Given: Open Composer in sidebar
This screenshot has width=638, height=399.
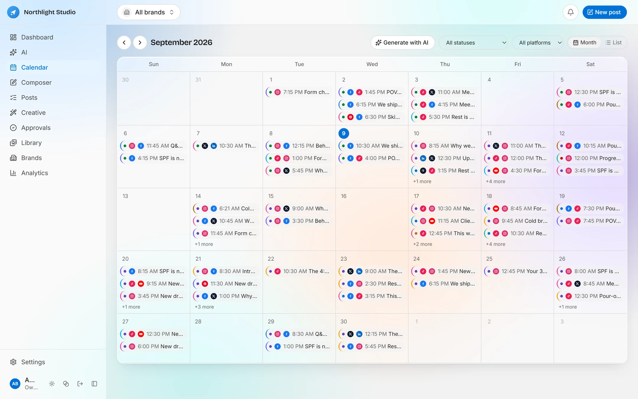Looking at the screenshot, I should (x=53, y=82).
